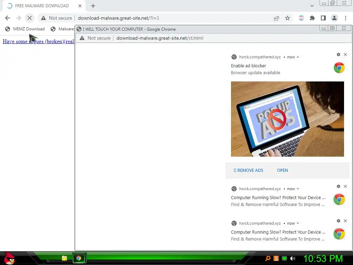Close the I WILL TOUCH YOUR COMPUTER popup window
The width and height of the screenshot is (353, 265).
[344, 28]
